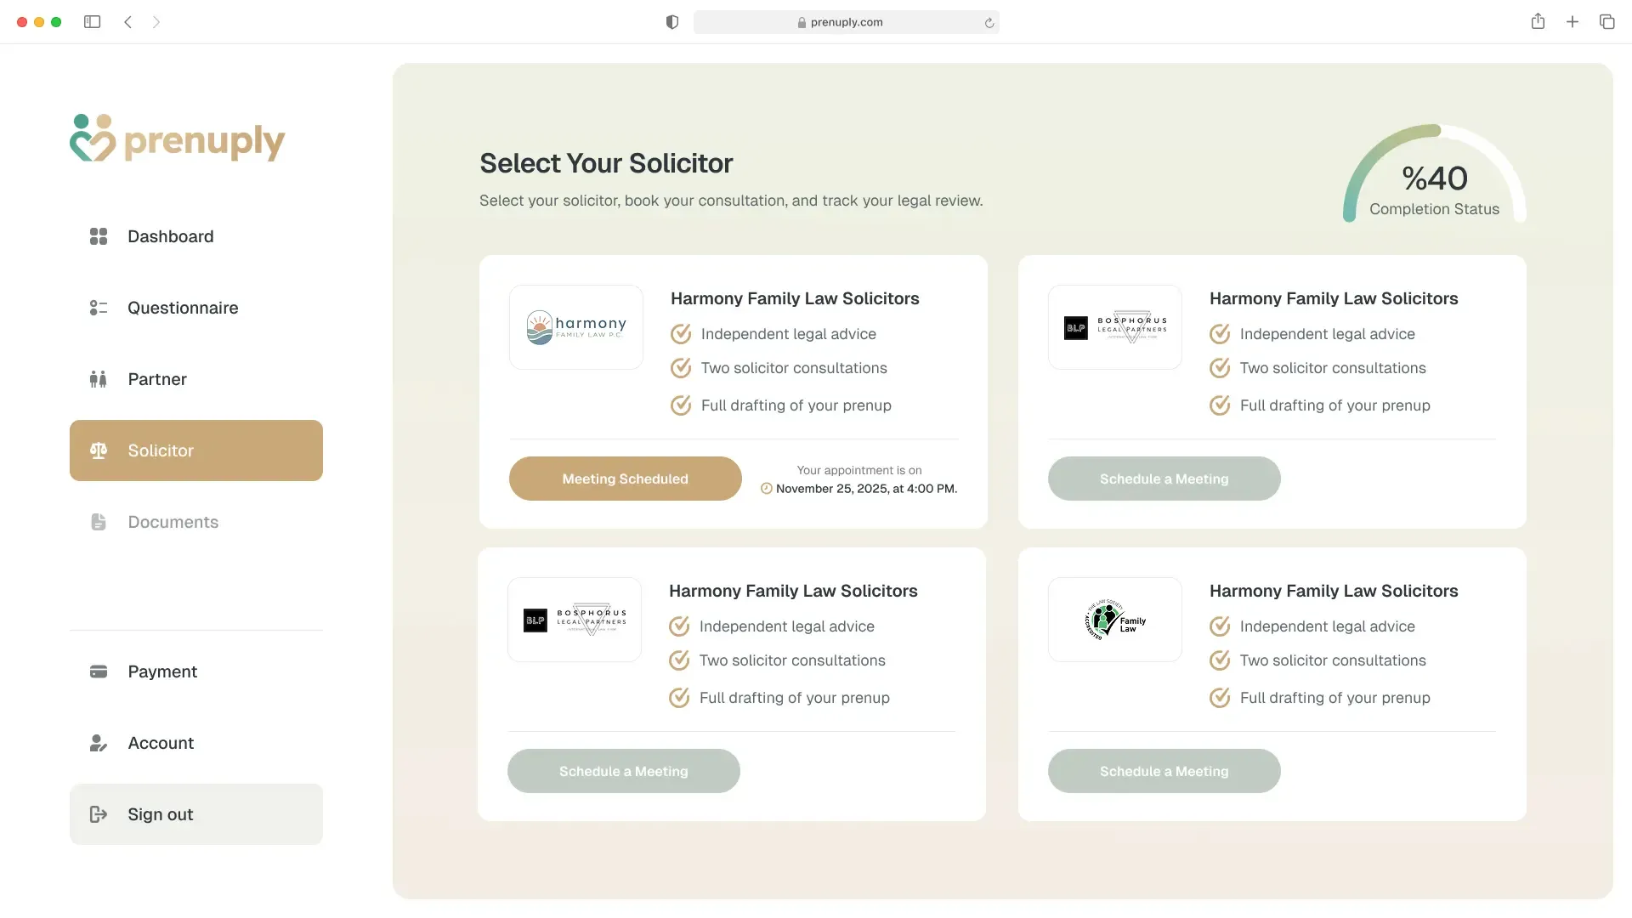Click the privacy shield icon
Screen dimensions: 1632x918
click(672, 22)
